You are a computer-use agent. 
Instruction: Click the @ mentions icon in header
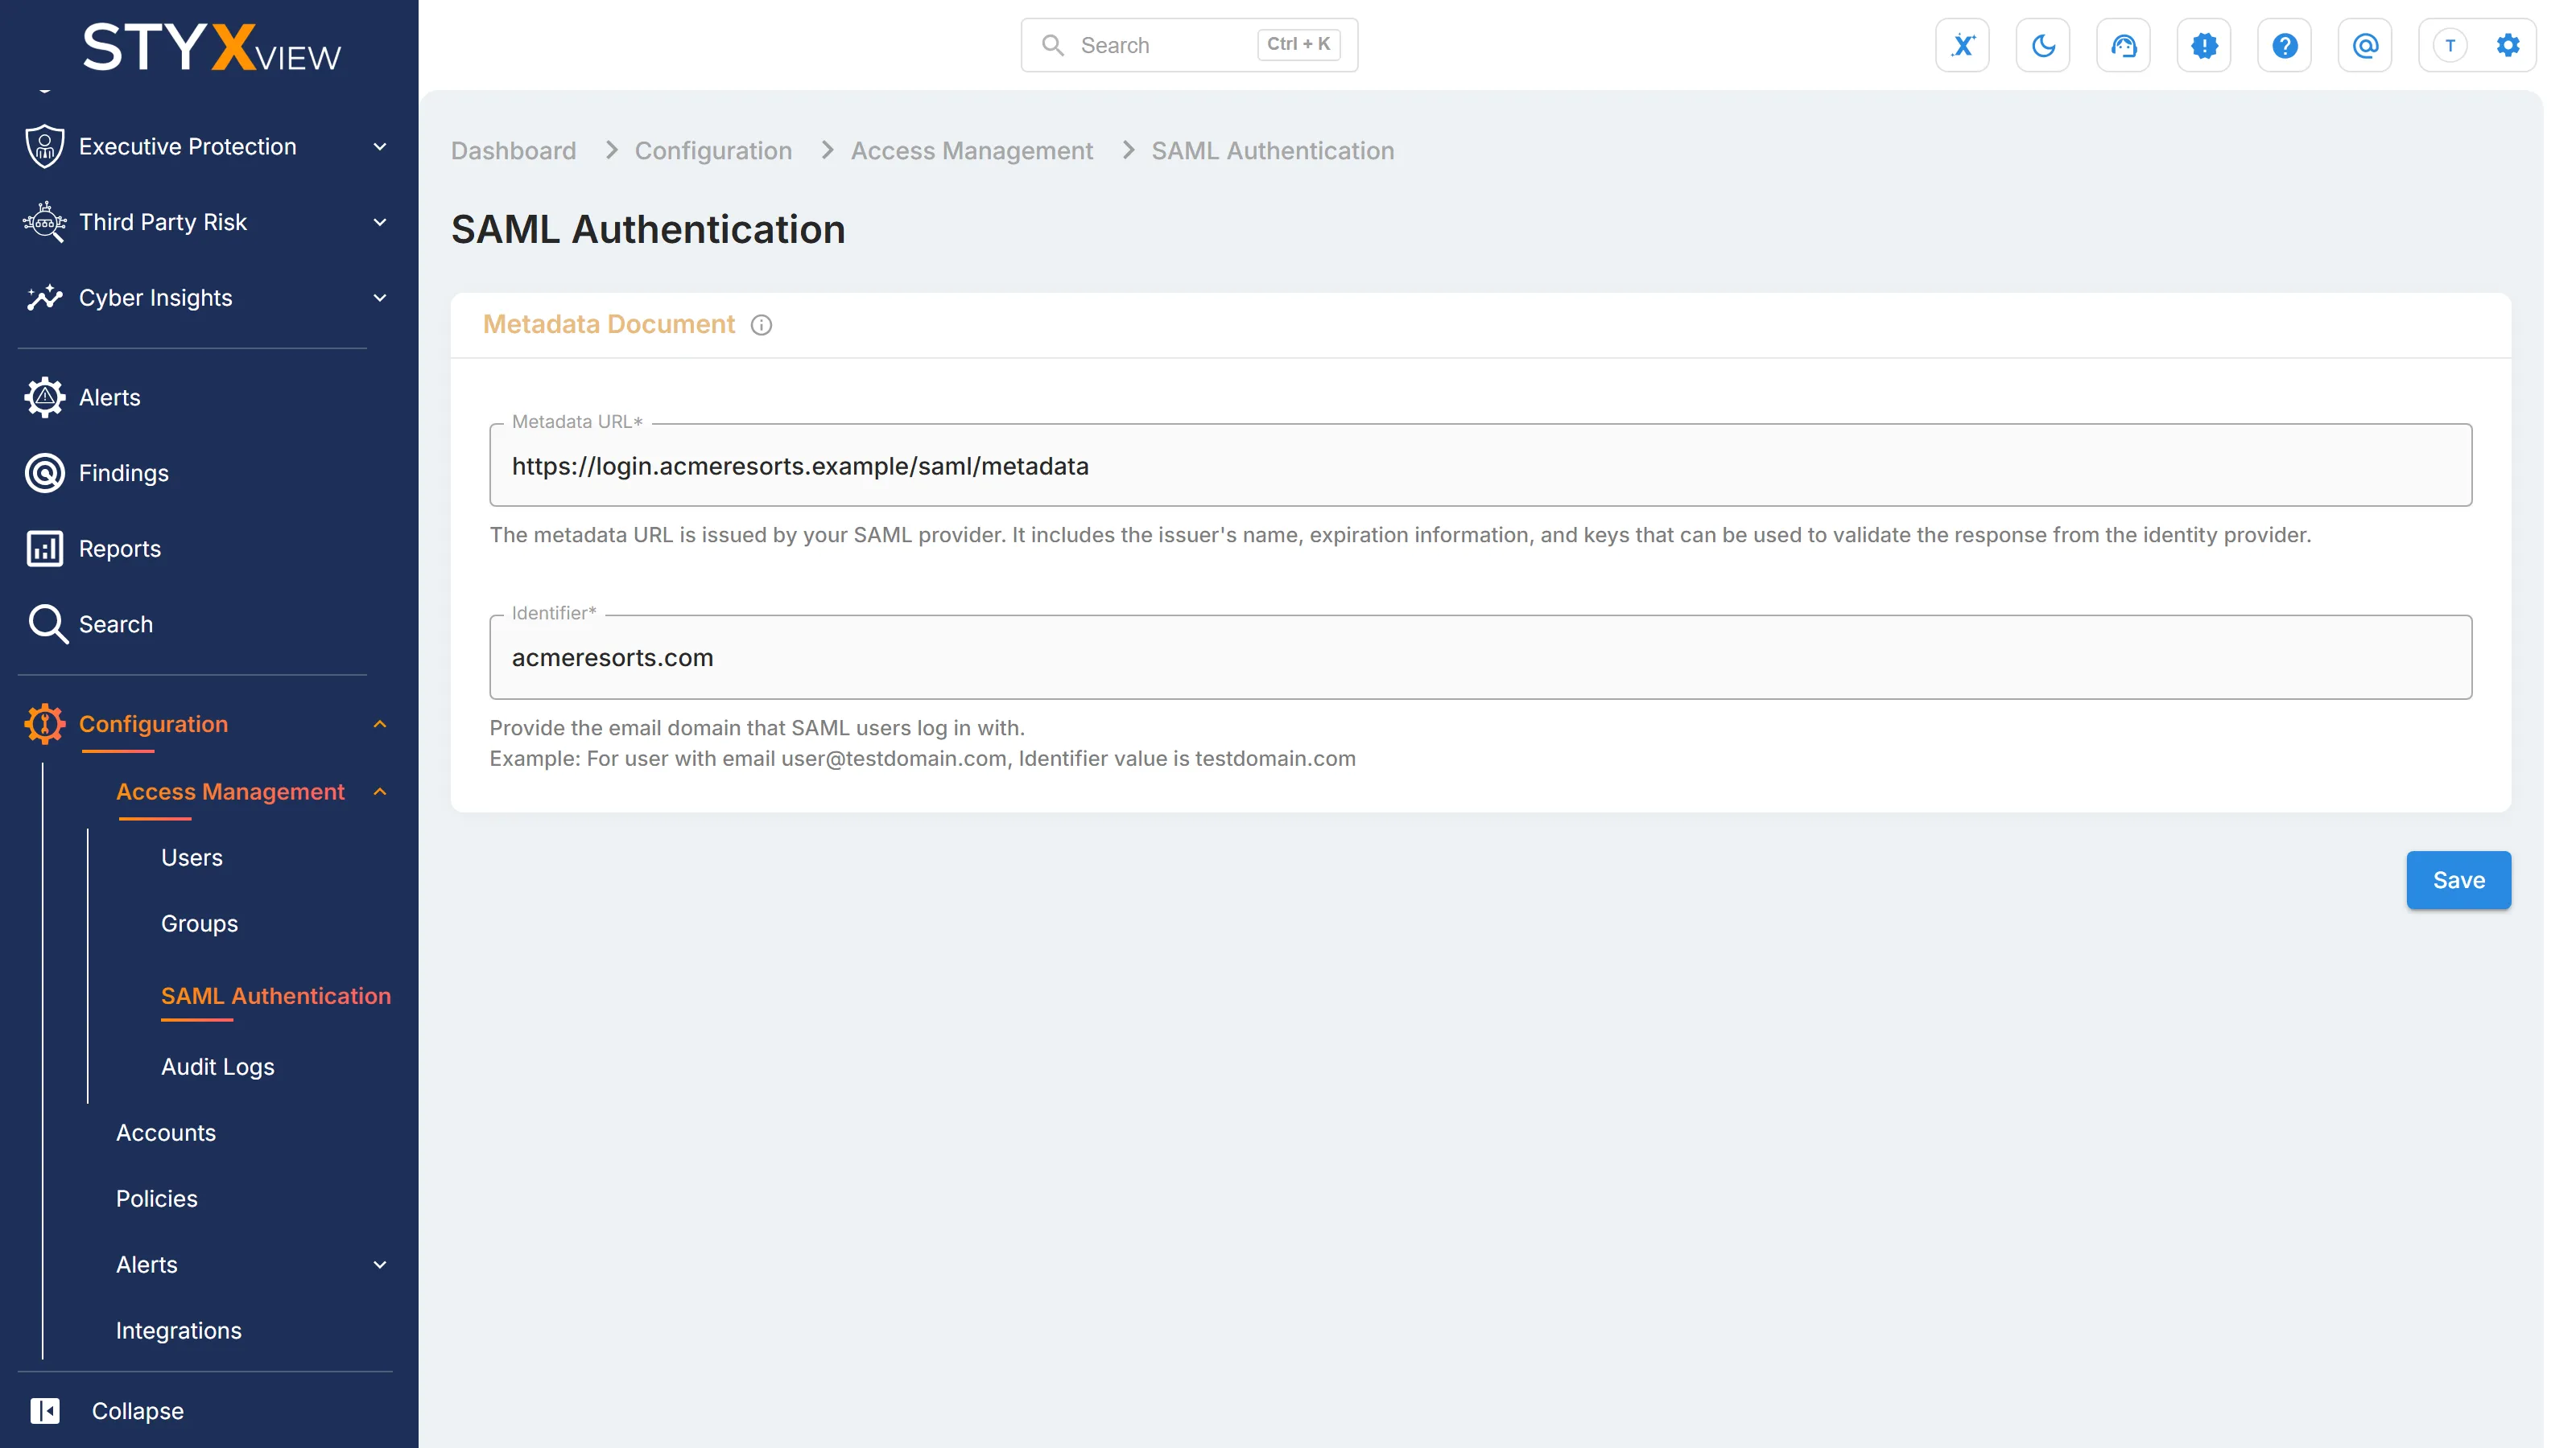pyautogui.click(x=2365, y=46)
